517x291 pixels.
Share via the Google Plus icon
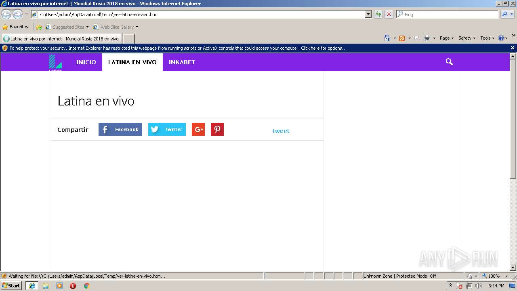pyautogui.click(x=198, y=129)
